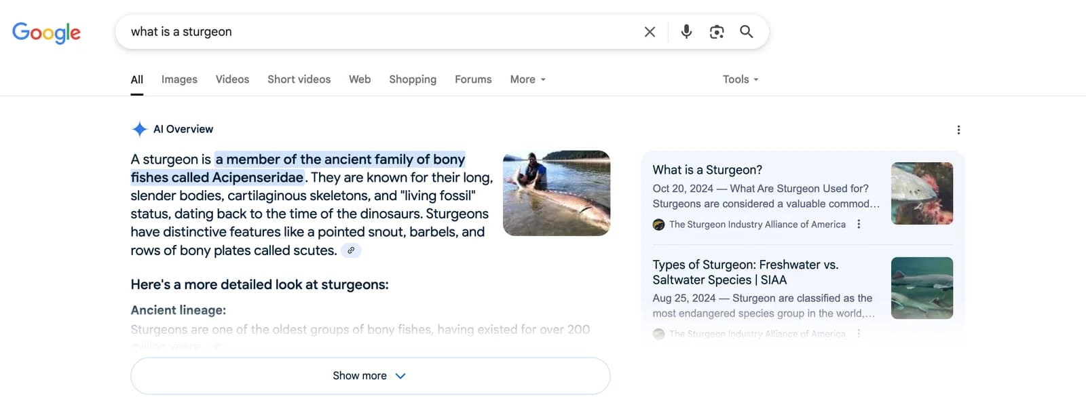The height and width of the screenshot is (397, 1086).
Task: Open three-dot menu for 'What is a Sturgeon?' source
Action: click(x=859, y=224)
